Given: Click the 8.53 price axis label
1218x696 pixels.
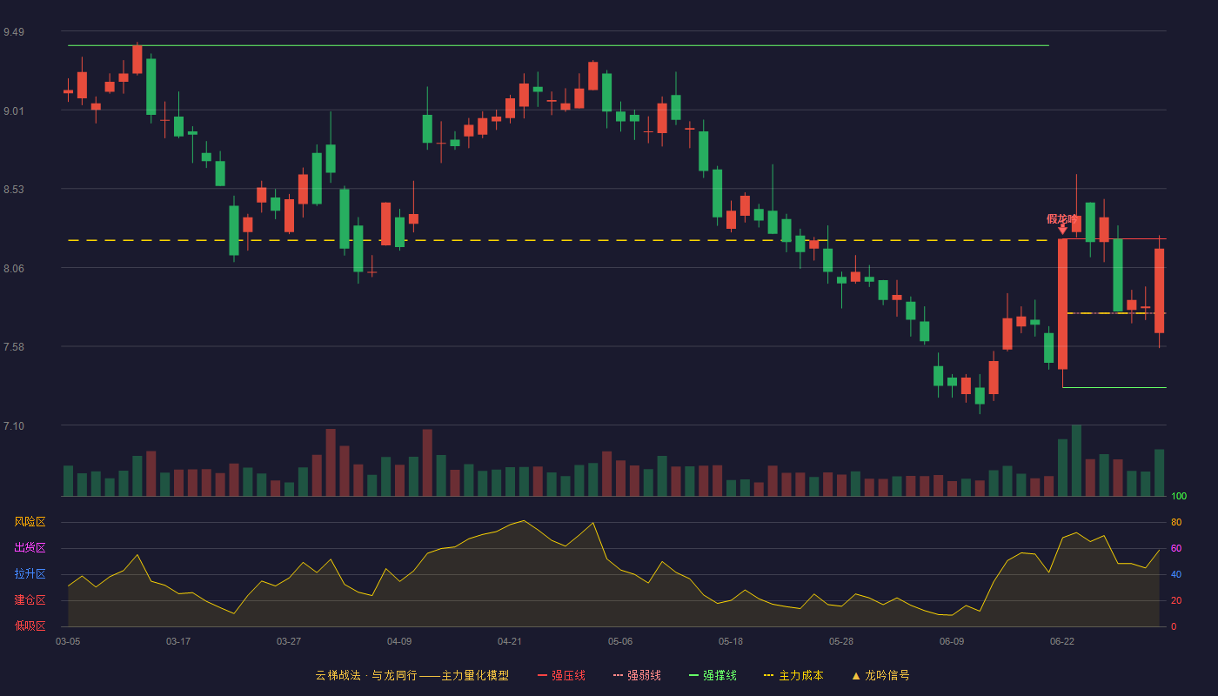Looking at the screenshot, I should tap(13, 190).
